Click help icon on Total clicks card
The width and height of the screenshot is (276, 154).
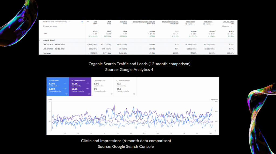pyautogui.click(x=66, y=94)
